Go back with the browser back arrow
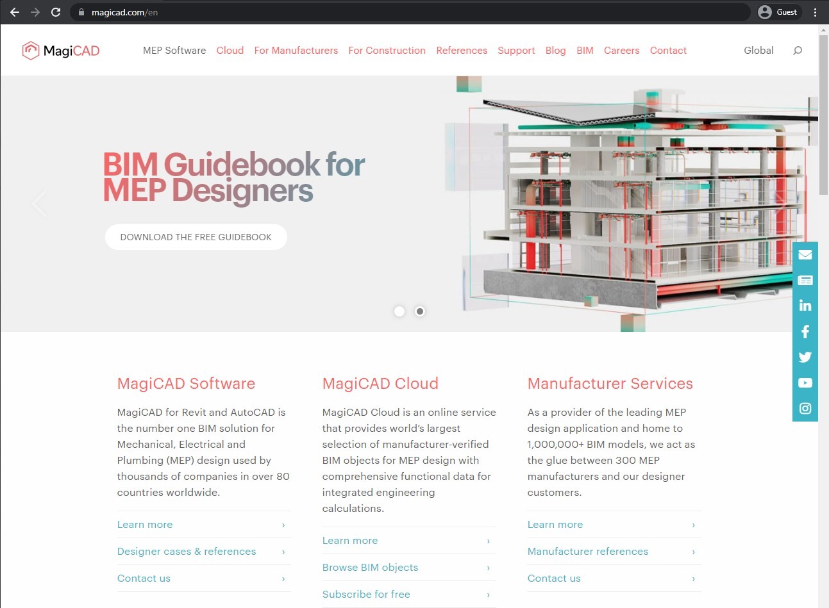The height and width of the screenshot is (608, 829). click(x=14, y=12)
